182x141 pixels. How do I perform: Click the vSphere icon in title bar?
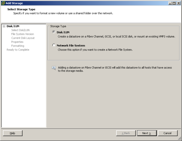[3, 3]
